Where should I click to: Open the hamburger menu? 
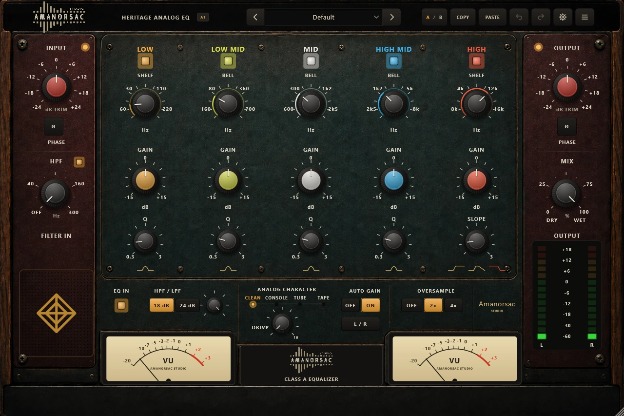coord(585,17)
